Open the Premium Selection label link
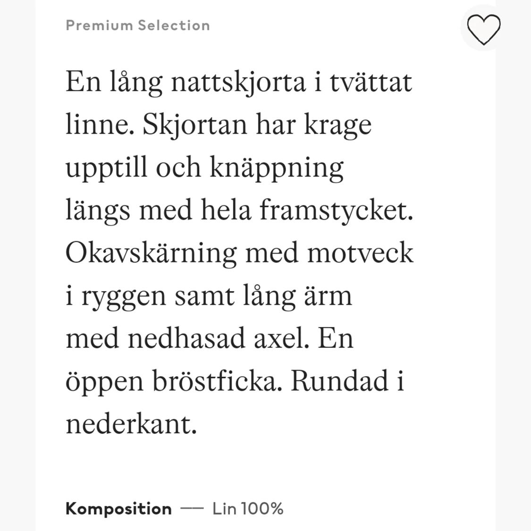This screenshot has height=531, width=531. (138, 25)
